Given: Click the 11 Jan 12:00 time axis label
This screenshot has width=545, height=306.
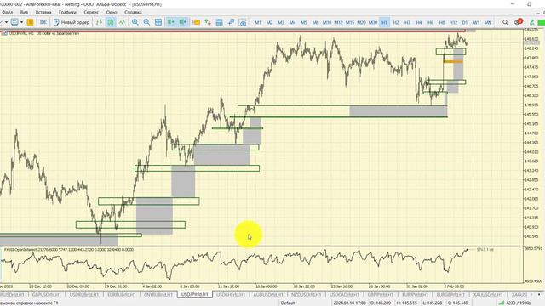Looking at the screenshot, I should [x=228, y=286].
